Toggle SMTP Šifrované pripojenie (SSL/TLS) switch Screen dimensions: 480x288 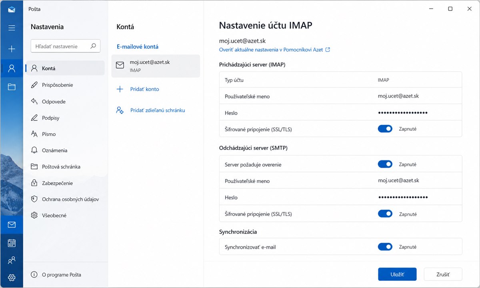pyautogui.click(x=385, y=214)
